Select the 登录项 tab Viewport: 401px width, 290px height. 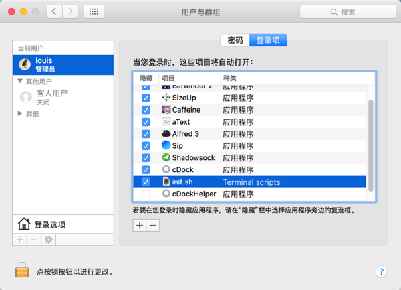point(268,40)
